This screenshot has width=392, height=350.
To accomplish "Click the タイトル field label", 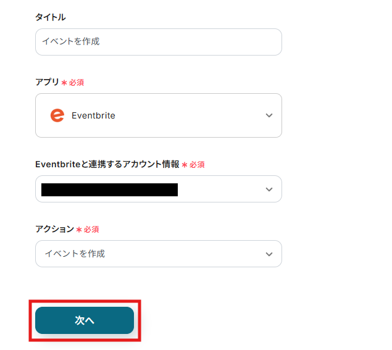I will click(51, 17).
